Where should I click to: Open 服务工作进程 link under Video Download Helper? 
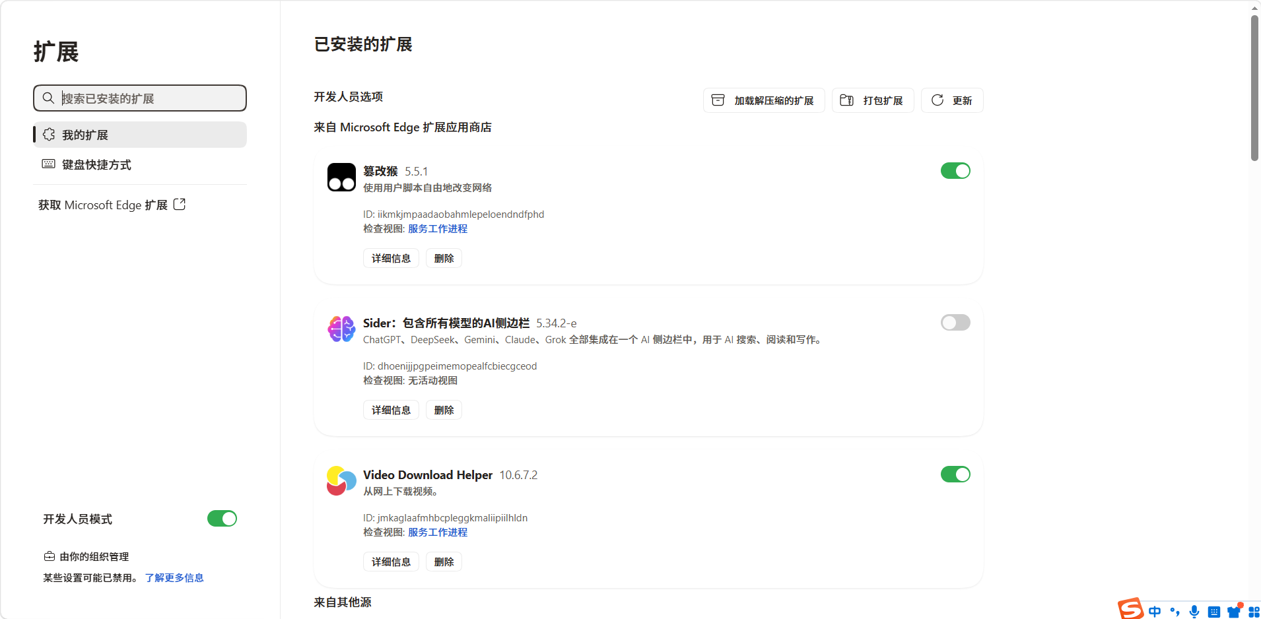click(x=438, y=532)
